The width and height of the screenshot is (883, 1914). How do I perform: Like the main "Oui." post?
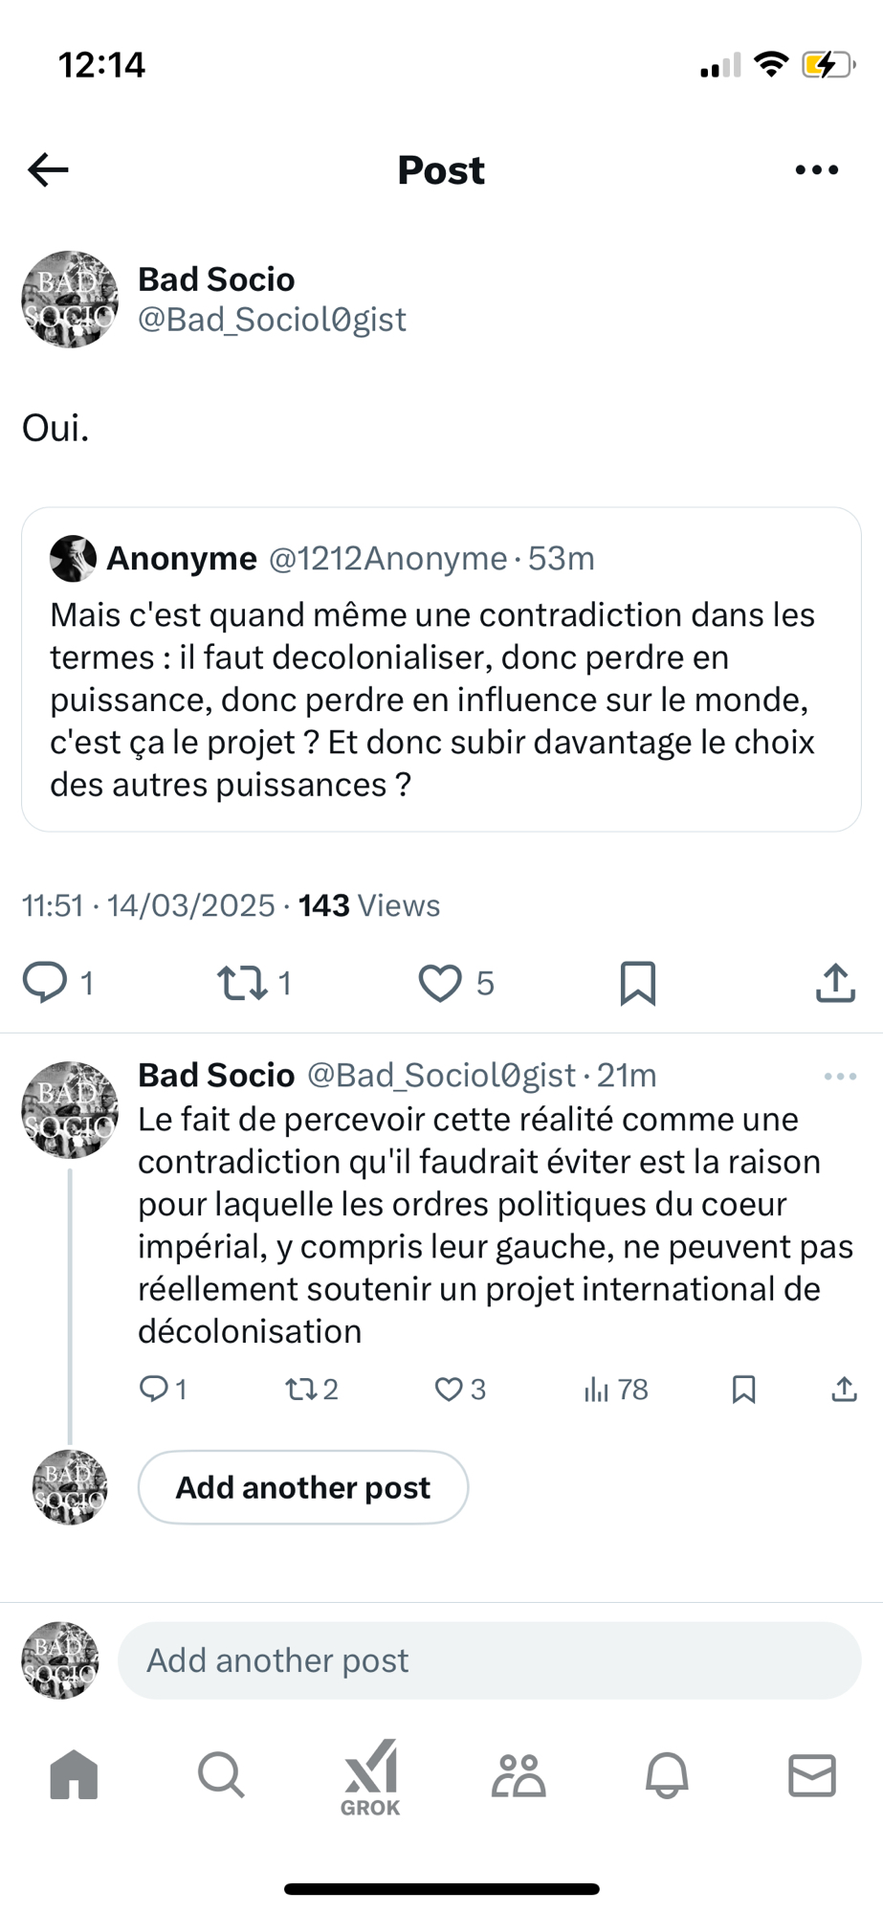tap(440, 983)
